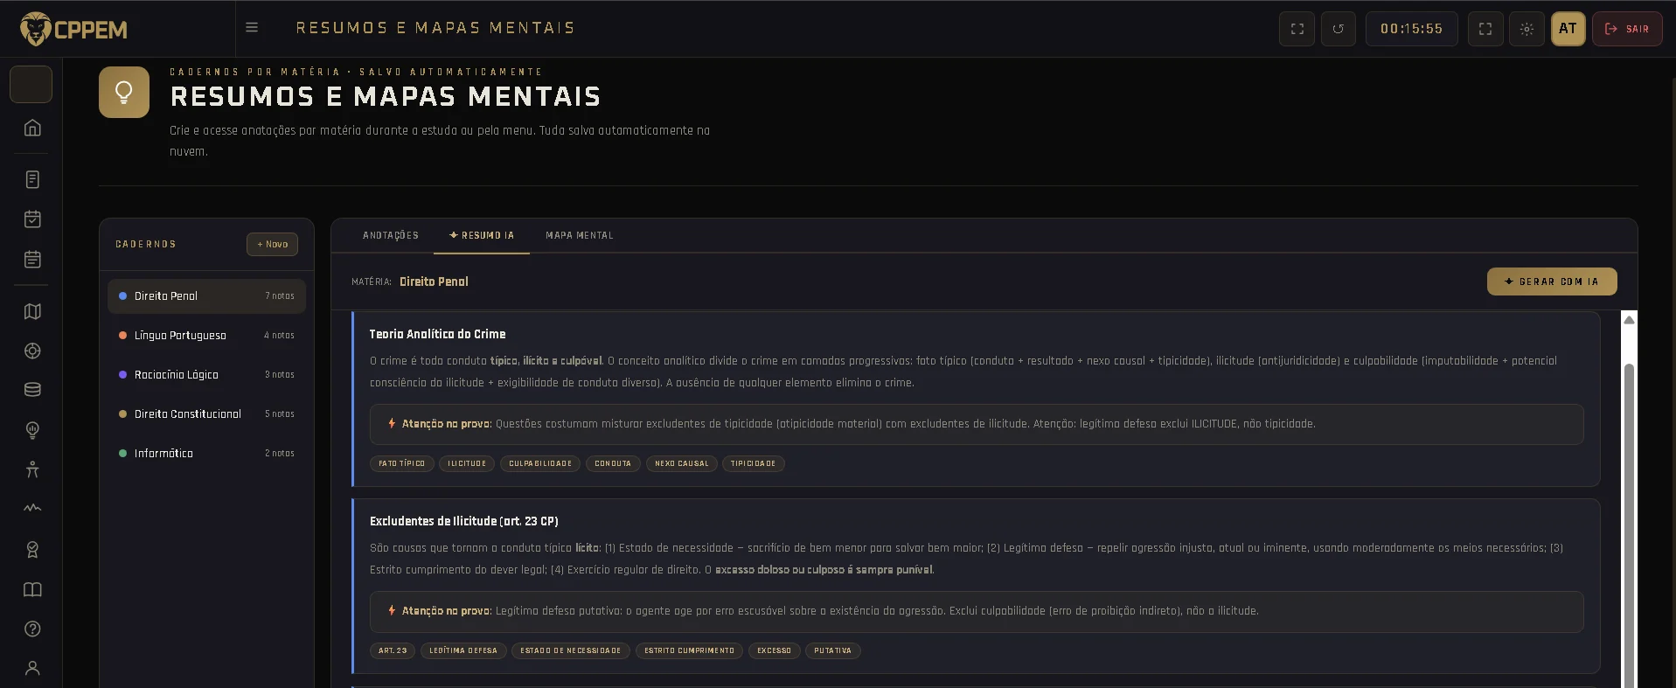This screenshot has width=1676, height=688.
Task: Click the fullscreen icon right of the timer
Action: point(1485,29)
